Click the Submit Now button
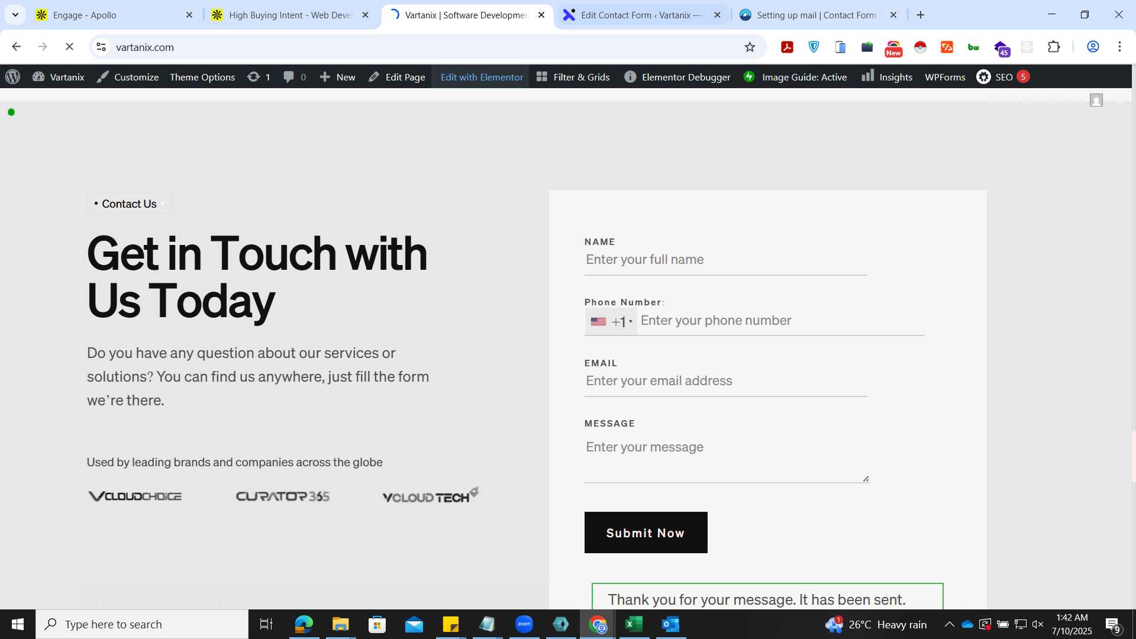This screenshot has width=1136, height=639. tap(646, 532)
